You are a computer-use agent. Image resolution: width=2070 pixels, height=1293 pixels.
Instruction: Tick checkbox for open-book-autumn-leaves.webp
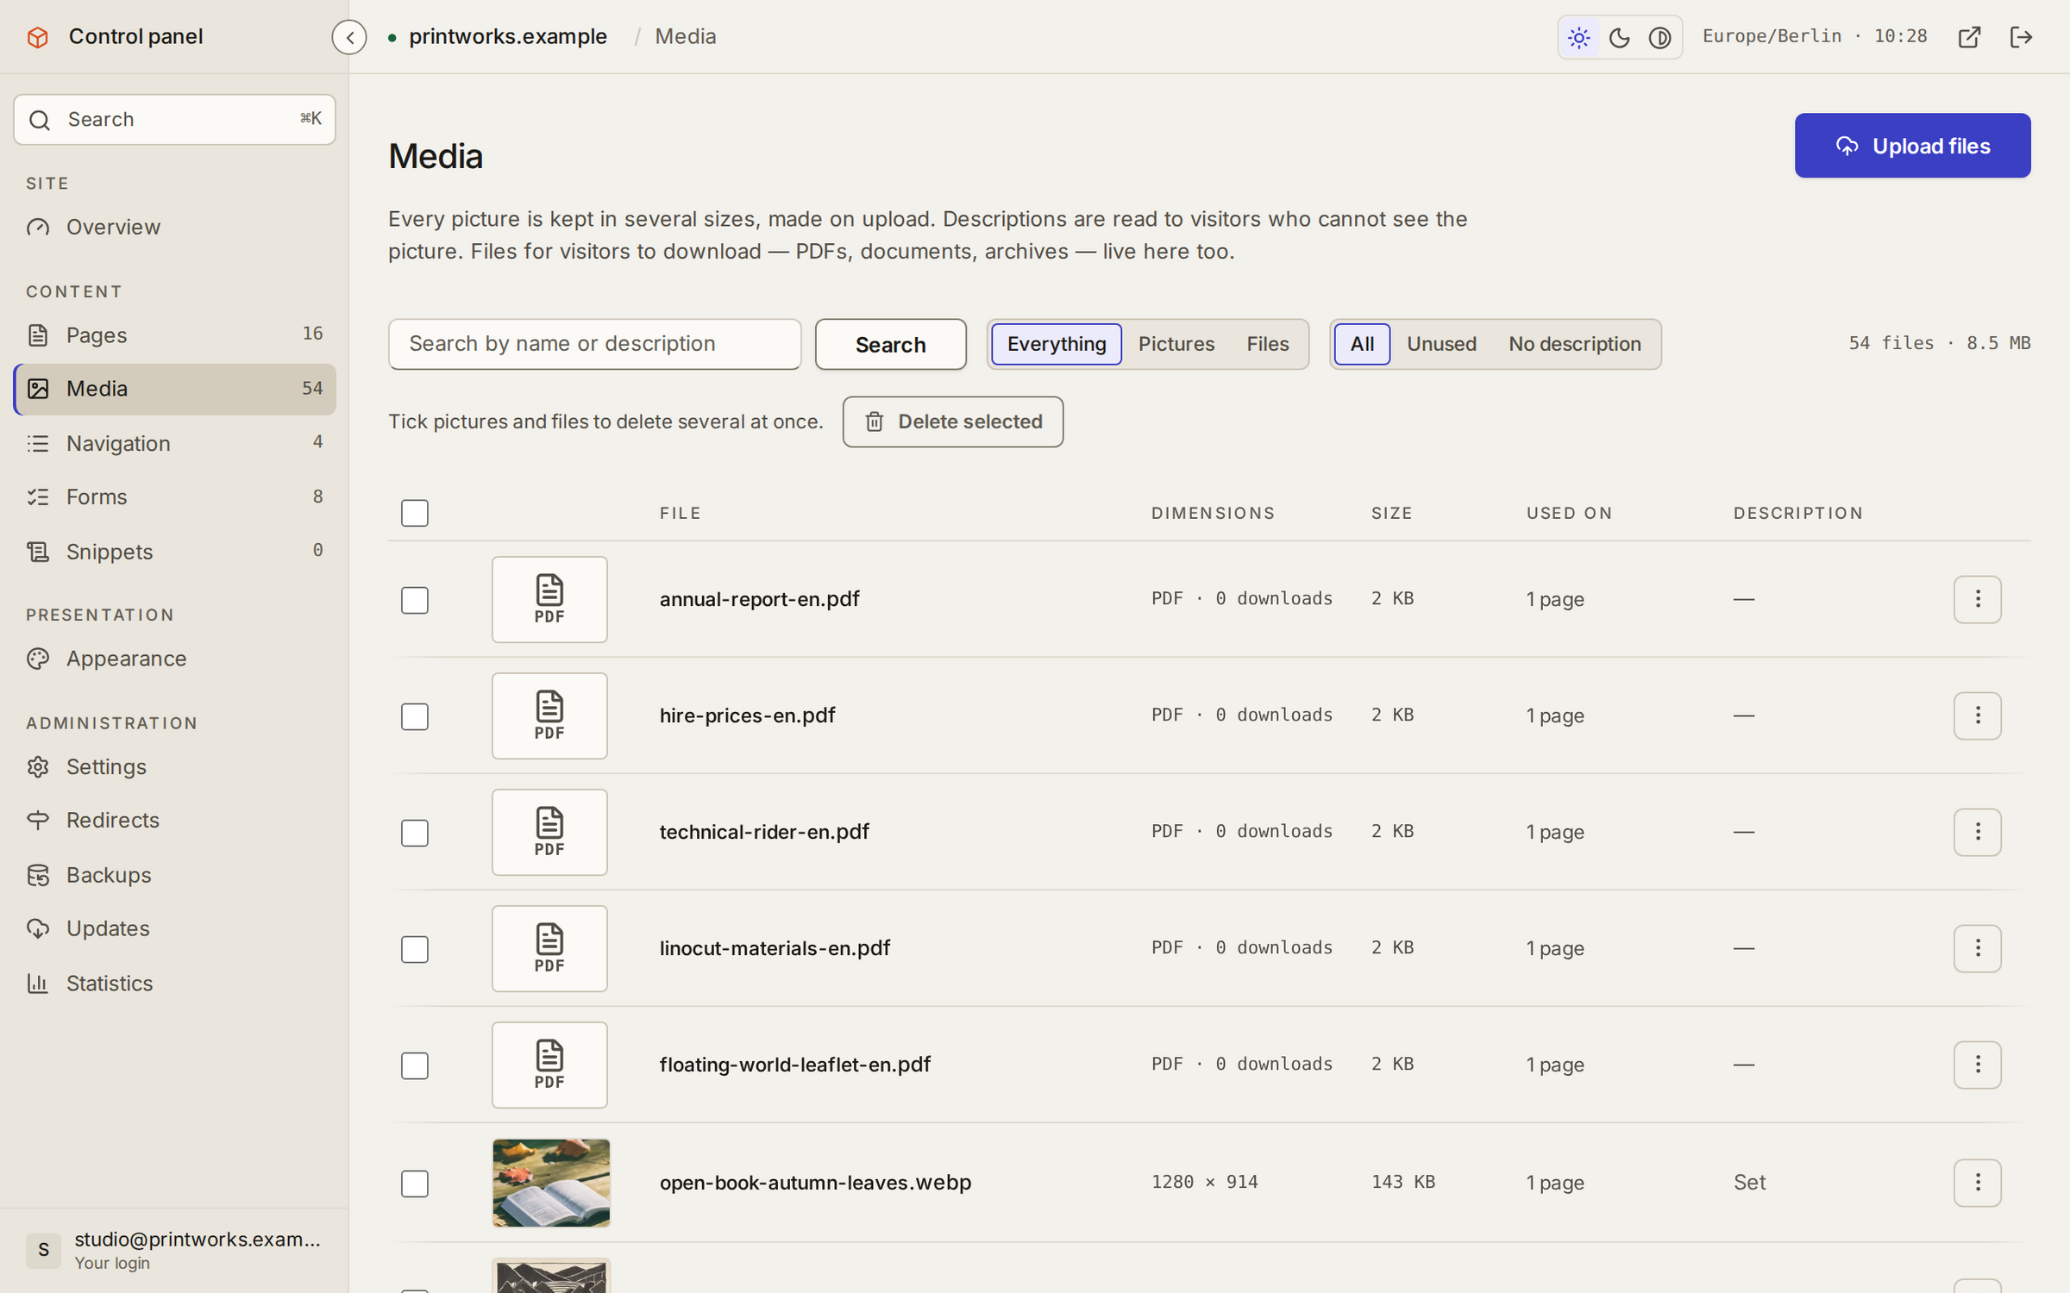tap(415, 1184)
